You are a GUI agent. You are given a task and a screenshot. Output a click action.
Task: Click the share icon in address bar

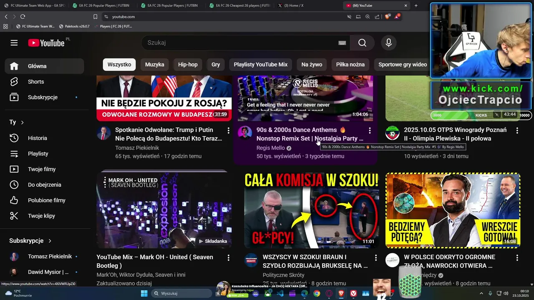(377, 17)
